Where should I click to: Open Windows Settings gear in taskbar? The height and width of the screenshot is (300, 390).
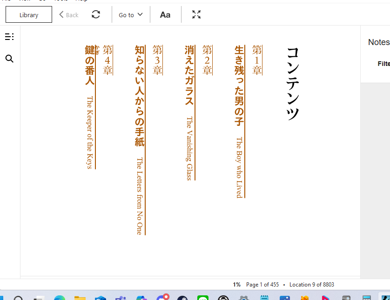click(243, 298)
